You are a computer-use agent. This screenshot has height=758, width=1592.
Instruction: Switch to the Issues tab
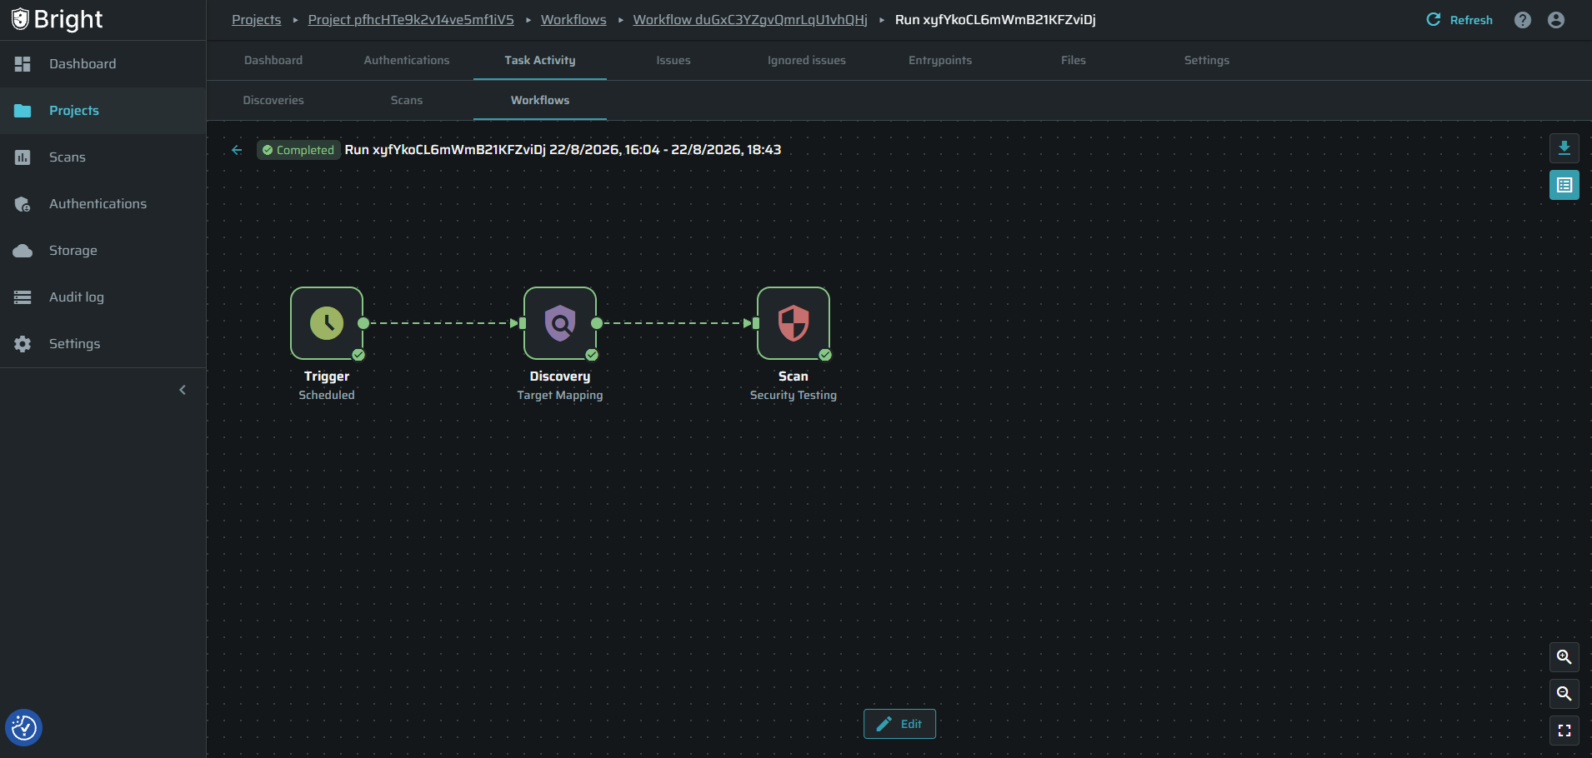coord(673,61)
